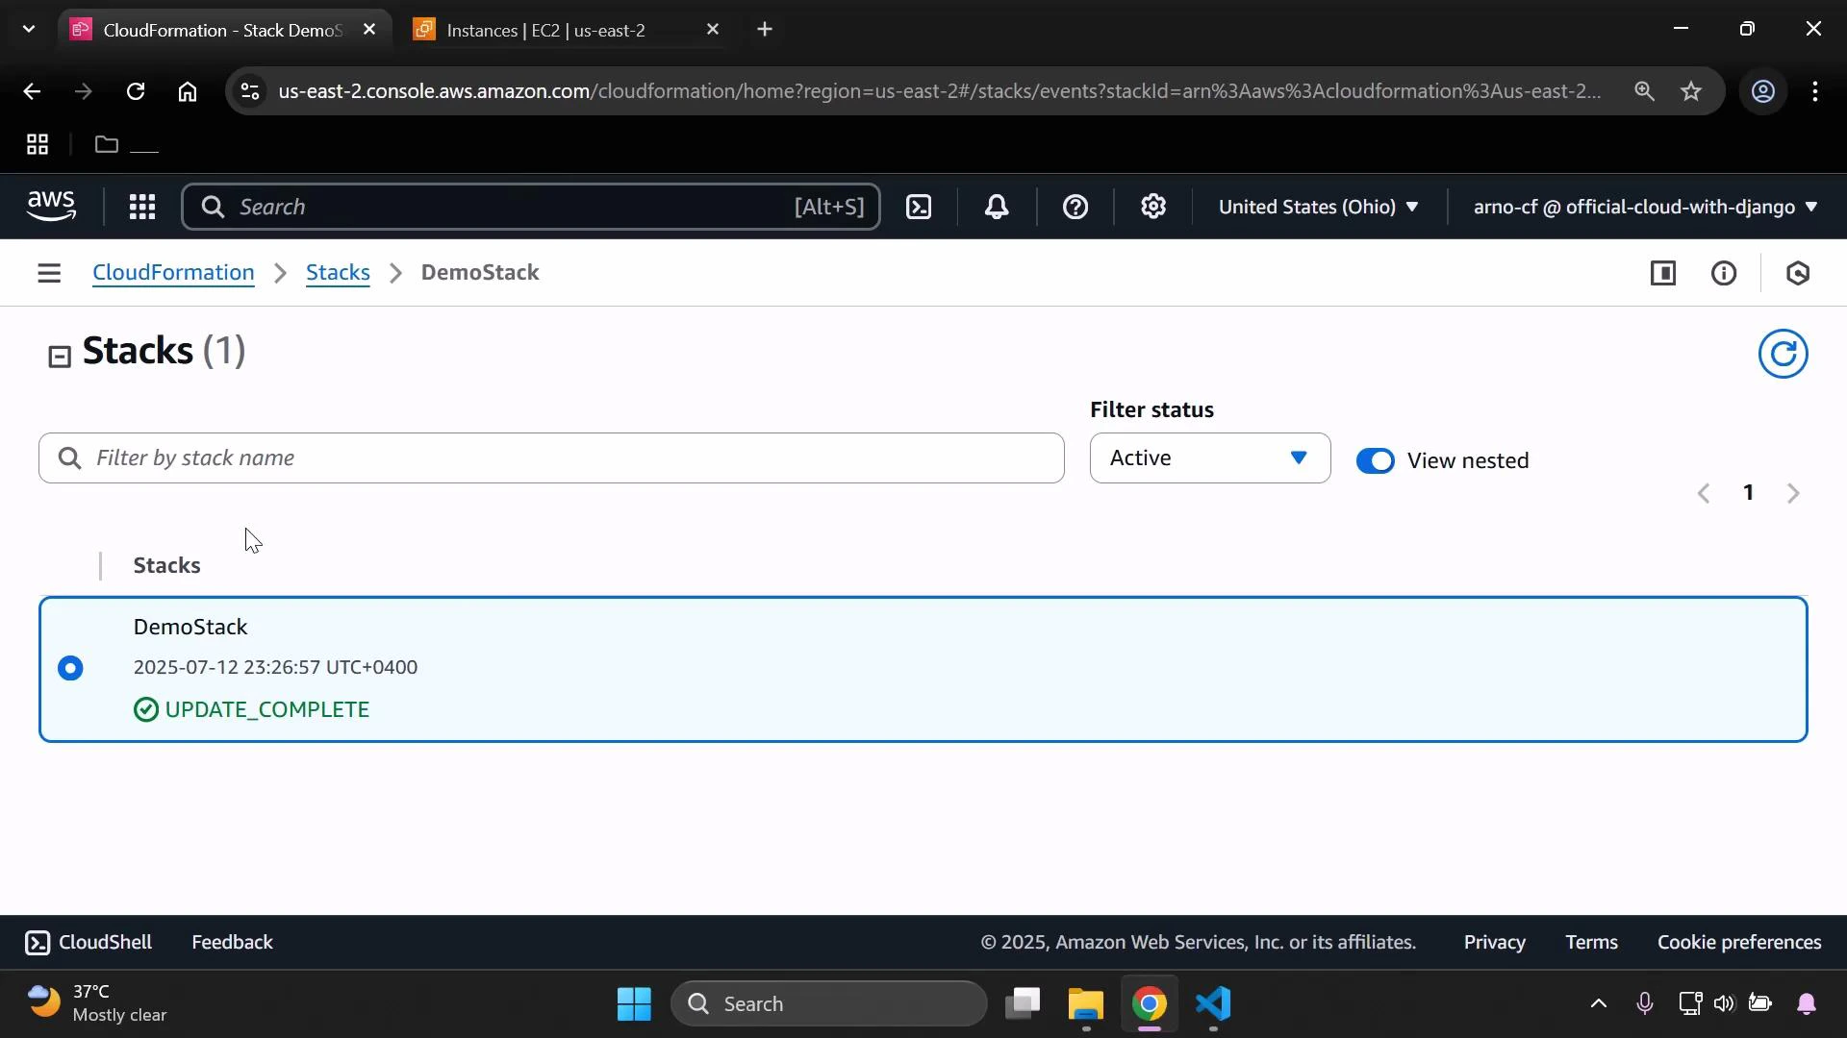Refresh the stacks list with circular arrow

coord(1784,354)
